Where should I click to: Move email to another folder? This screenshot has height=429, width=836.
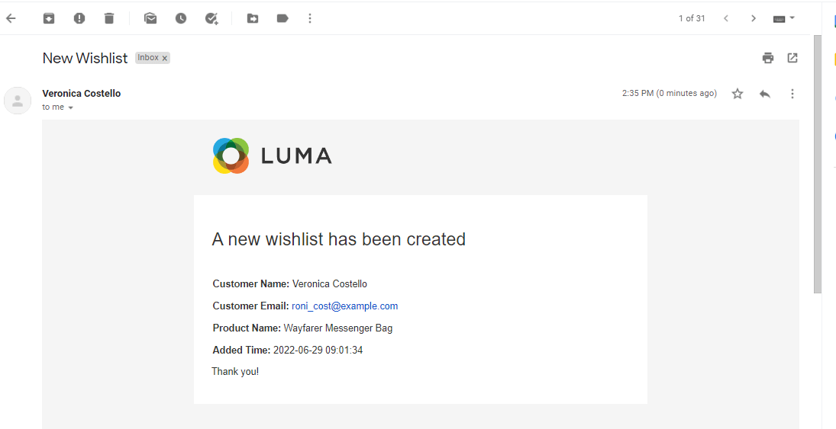(253, 18)
